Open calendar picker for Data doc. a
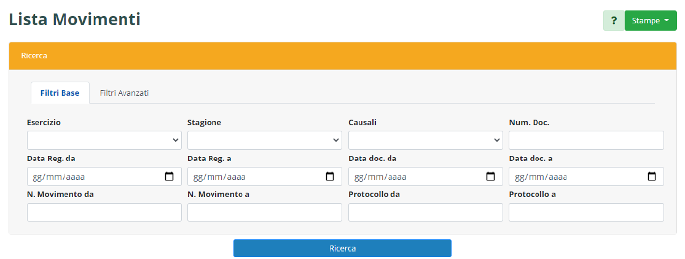This screenshot has width=685, height=259. [x=652, y=177]
